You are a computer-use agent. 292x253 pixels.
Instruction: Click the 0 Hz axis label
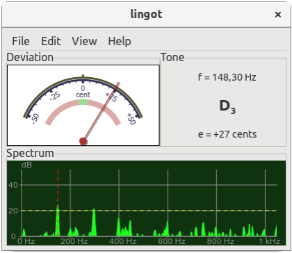26,241
